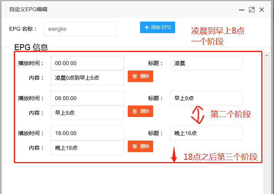Edit content field with 凌晨0点到早上8点
274x194 pixels.
87,78
